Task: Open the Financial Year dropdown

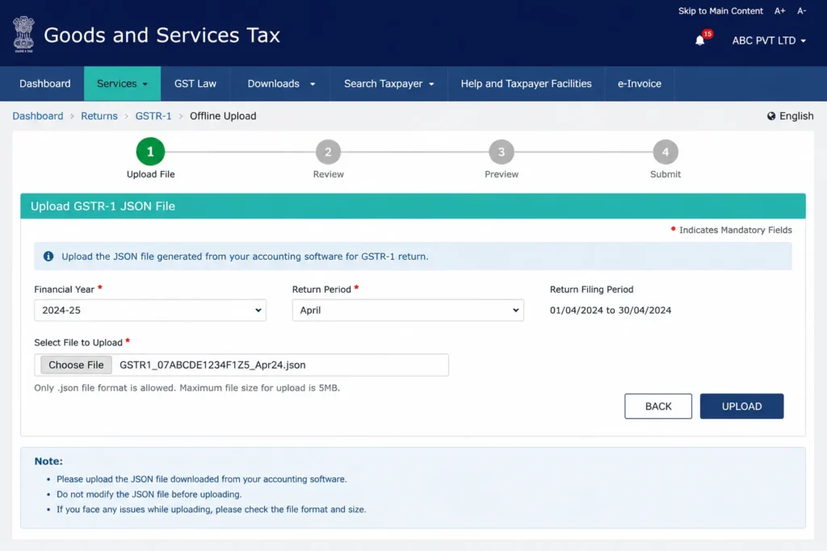Action: pyautogui.click(x=150, y=311)
